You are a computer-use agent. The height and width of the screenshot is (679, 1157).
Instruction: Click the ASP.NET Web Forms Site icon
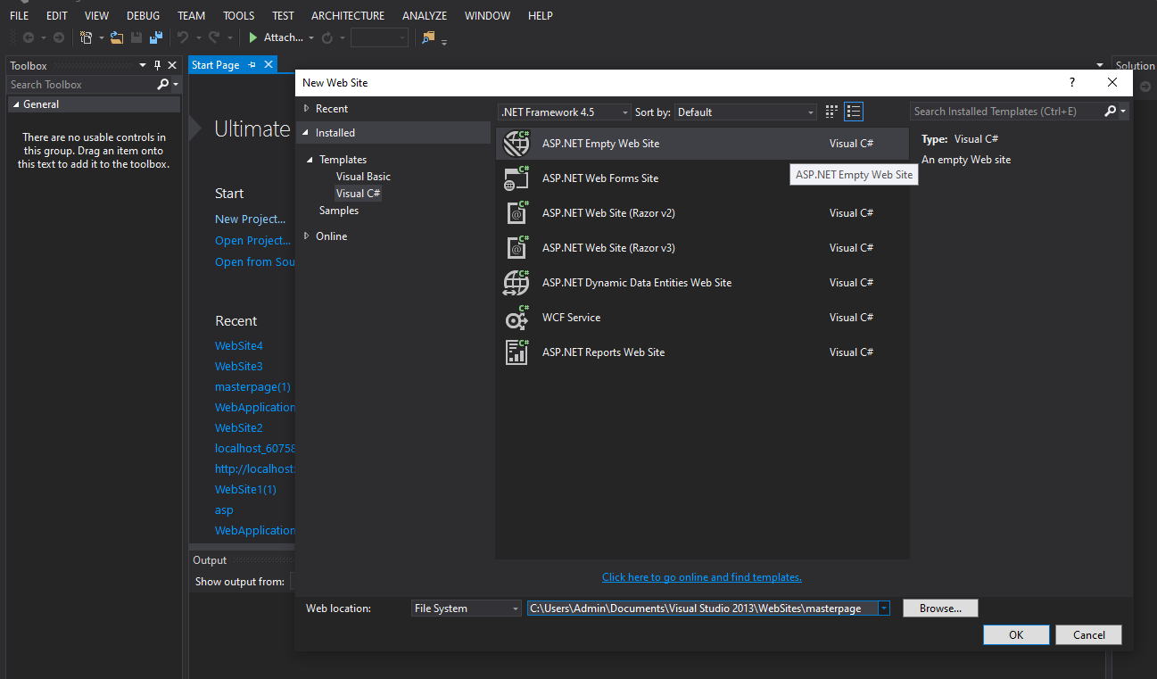coord(517,178)
